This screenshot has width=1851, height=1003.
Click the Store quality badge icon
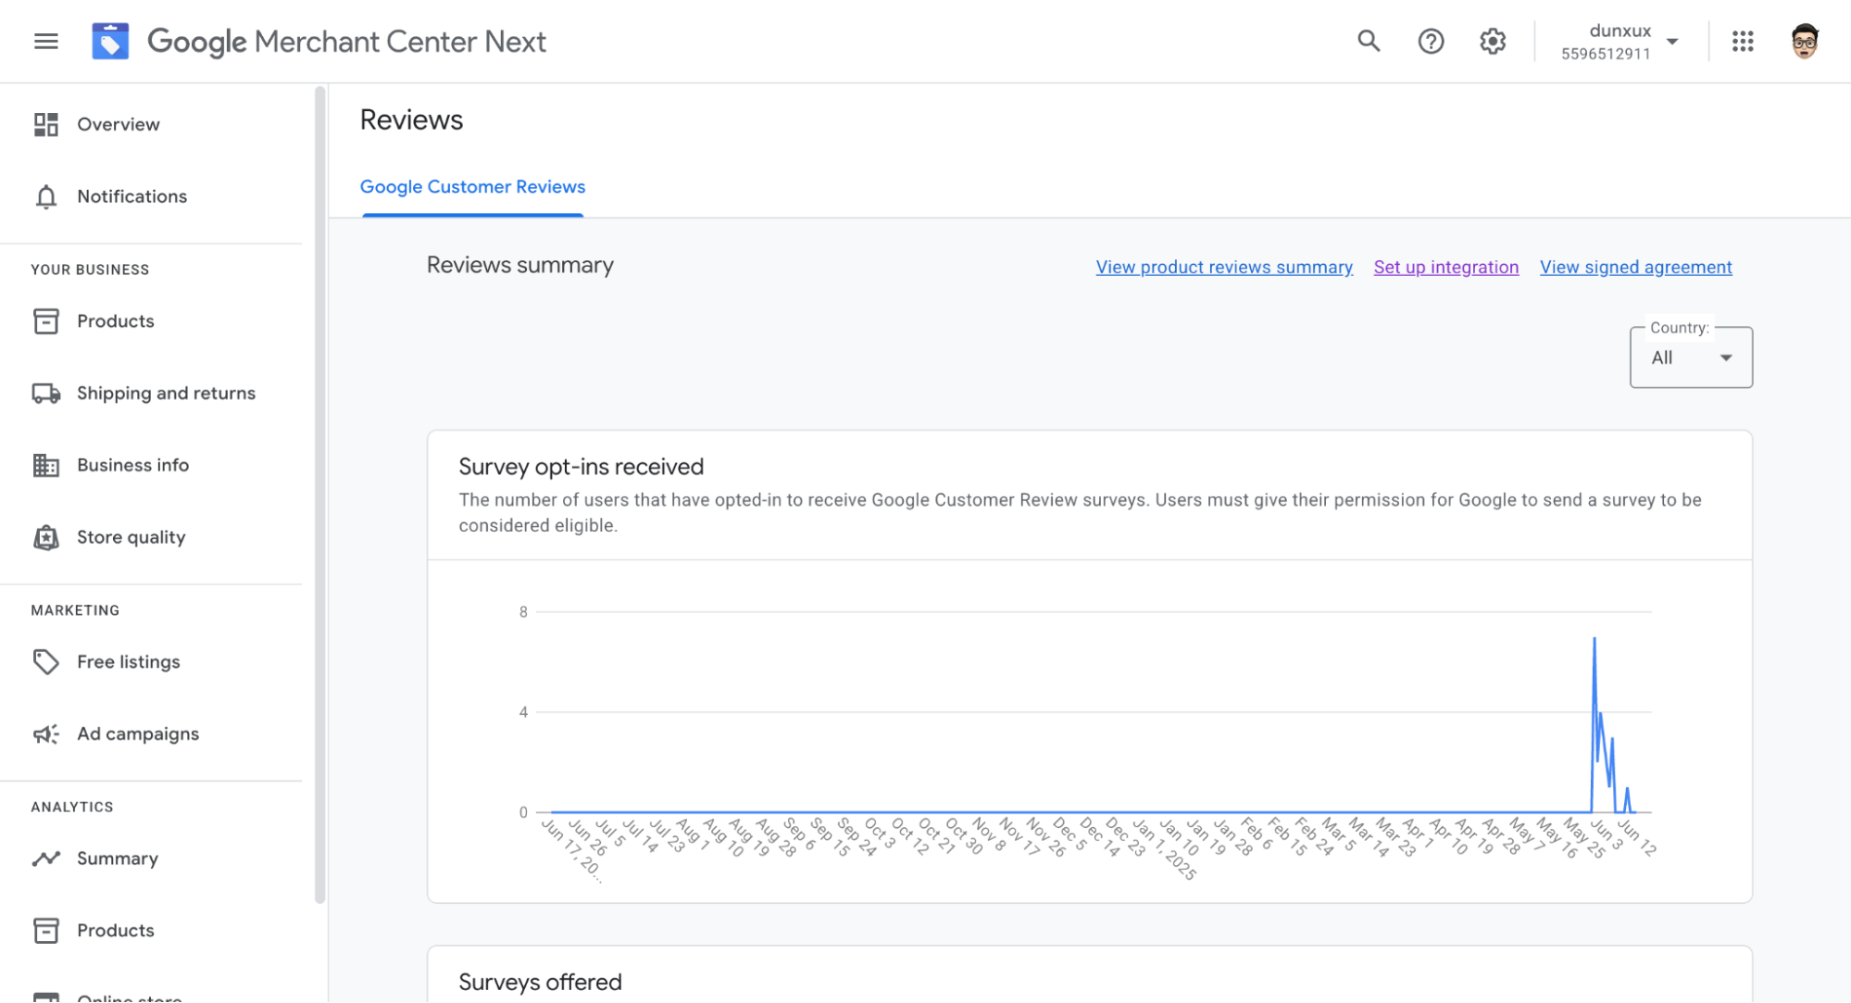coord(45,537)
